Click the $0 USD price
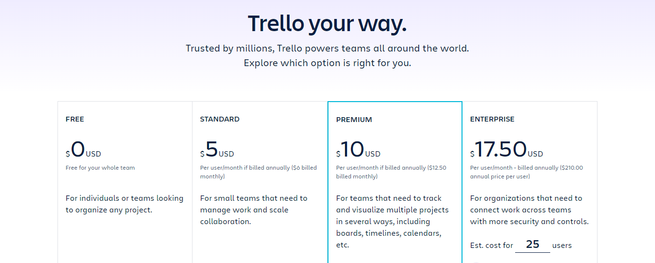 [x=83, y=150]
